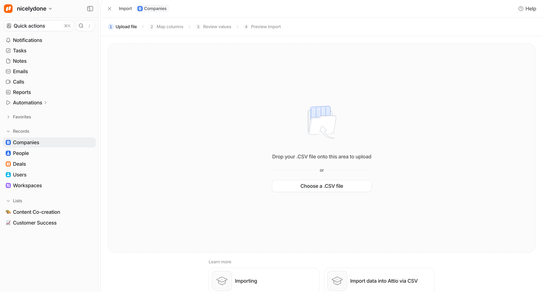
Task: Select the Upload file step
Action: coord(122,27)
